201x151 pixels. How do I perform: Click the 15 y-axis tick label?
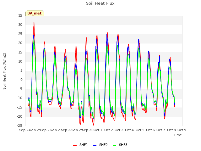point(20,52)
